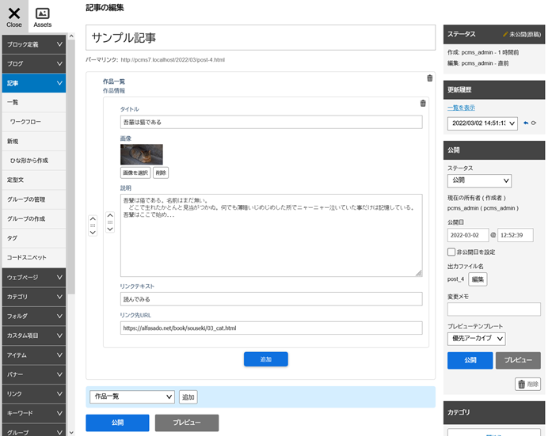Move inner 作品情報 item down

coord(110,229)
